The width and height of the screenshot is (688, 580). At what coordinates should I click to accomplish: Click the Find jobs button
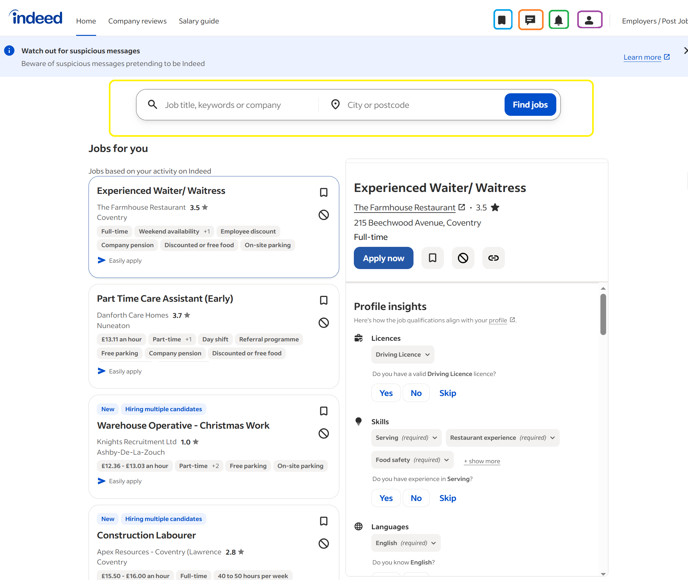click(x=530, y=105)
